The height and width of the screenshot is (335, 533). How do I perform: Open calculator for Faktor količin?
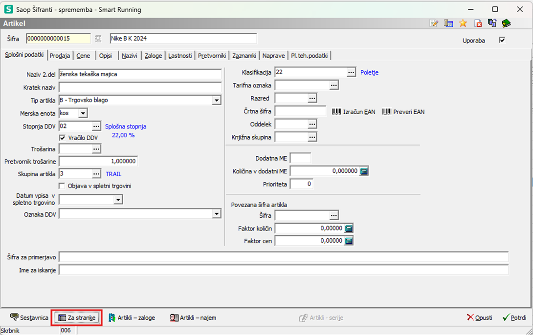tap(349, 229)
